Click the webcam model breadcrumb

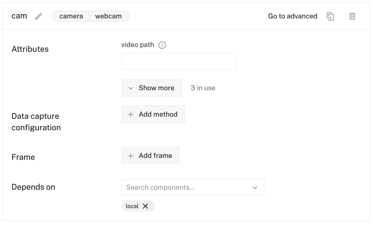108,16
